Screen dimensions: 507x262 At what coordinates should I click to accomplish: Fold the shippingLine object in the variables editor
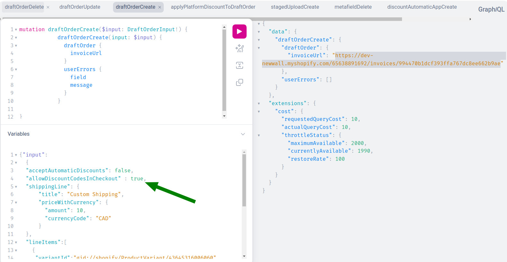(16, 187)
